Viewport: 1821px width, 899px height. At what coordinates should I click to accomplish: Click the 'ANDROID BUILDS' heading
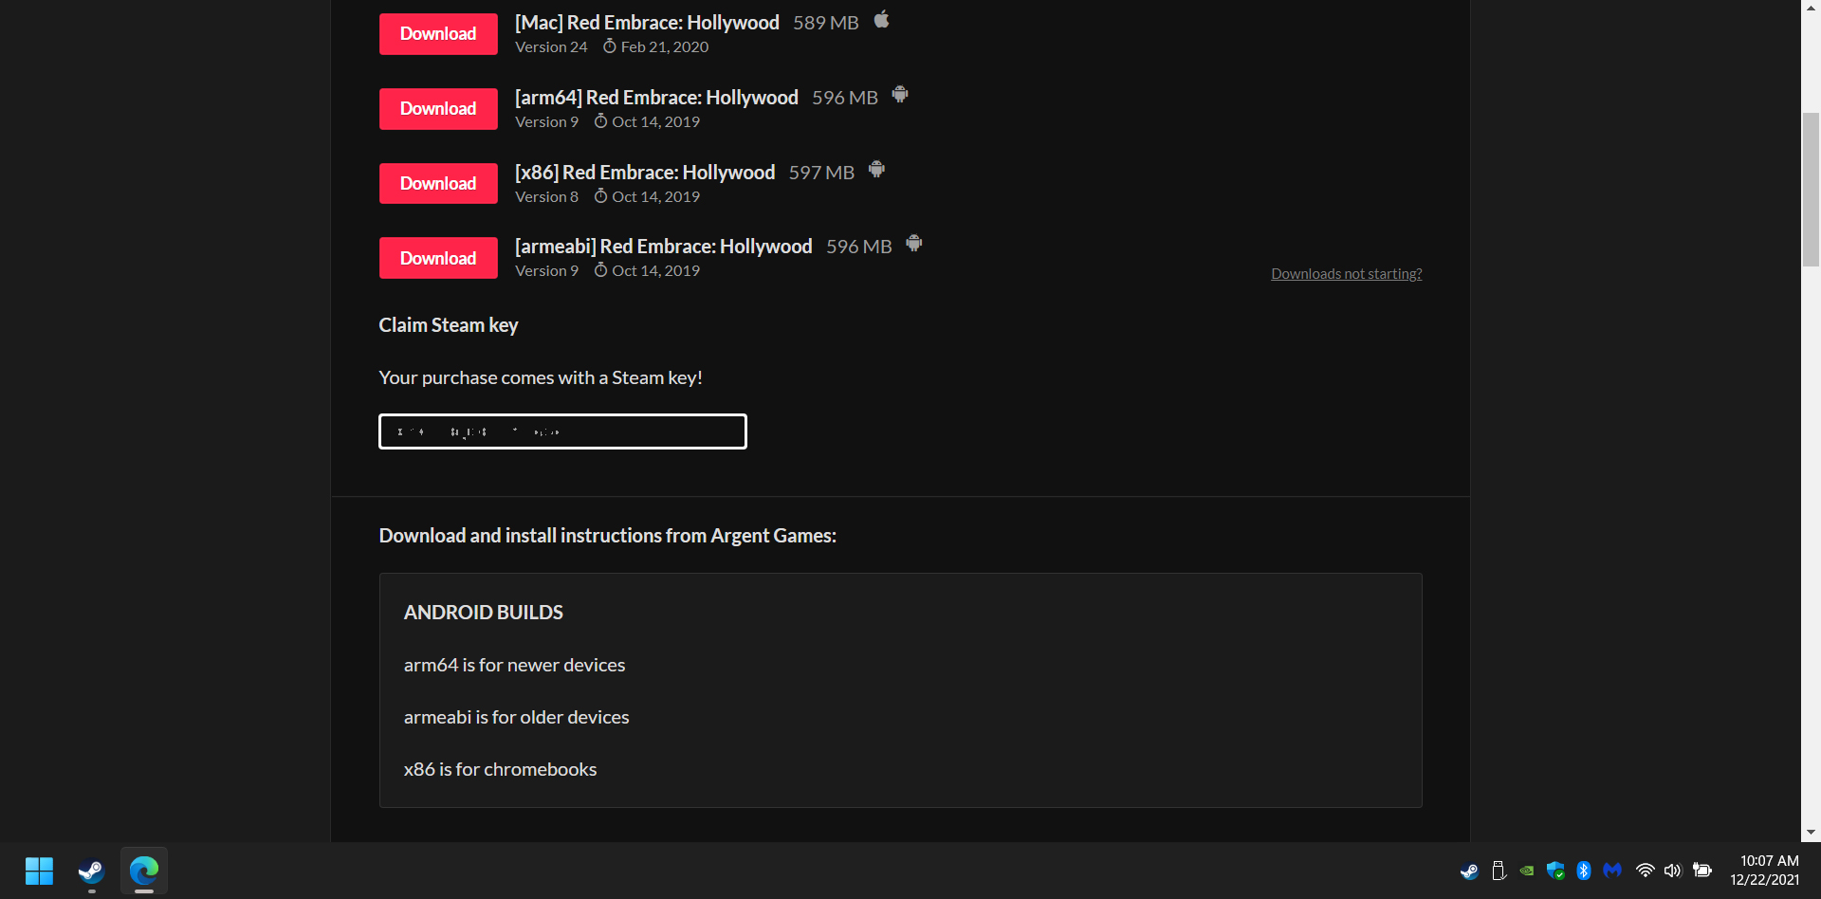484,613
